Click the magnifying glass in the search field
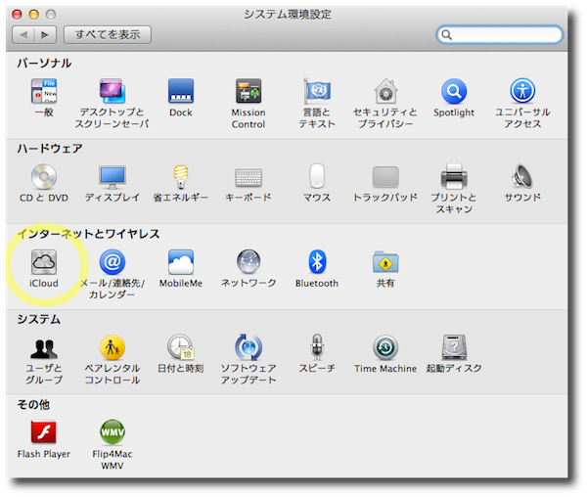 447,35
